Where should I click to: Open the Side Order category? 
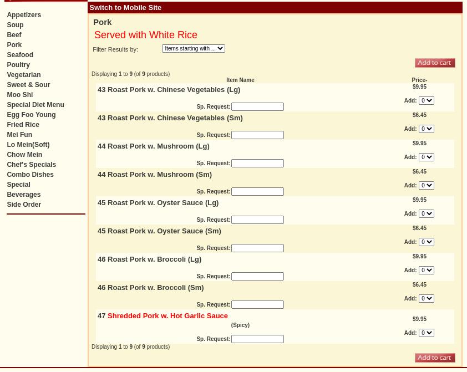click(x=24, y=205)
